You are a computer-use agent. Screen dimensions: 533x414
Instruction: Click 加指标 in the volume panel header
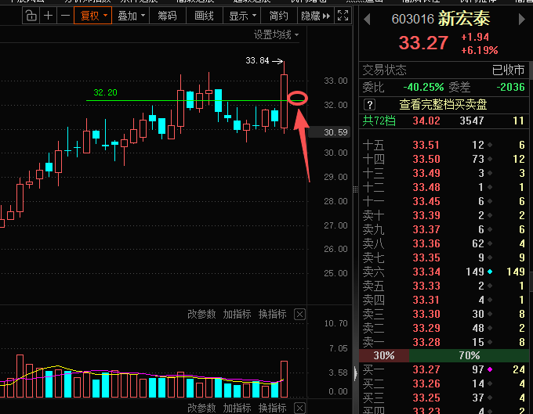(x=237, y=315)
